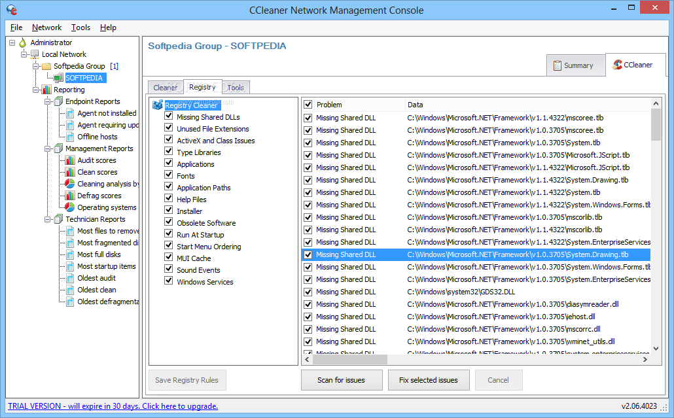Viewport: 674px width, 418px height.
Task: Collapse the Local Network node
Action: [24, 54]
